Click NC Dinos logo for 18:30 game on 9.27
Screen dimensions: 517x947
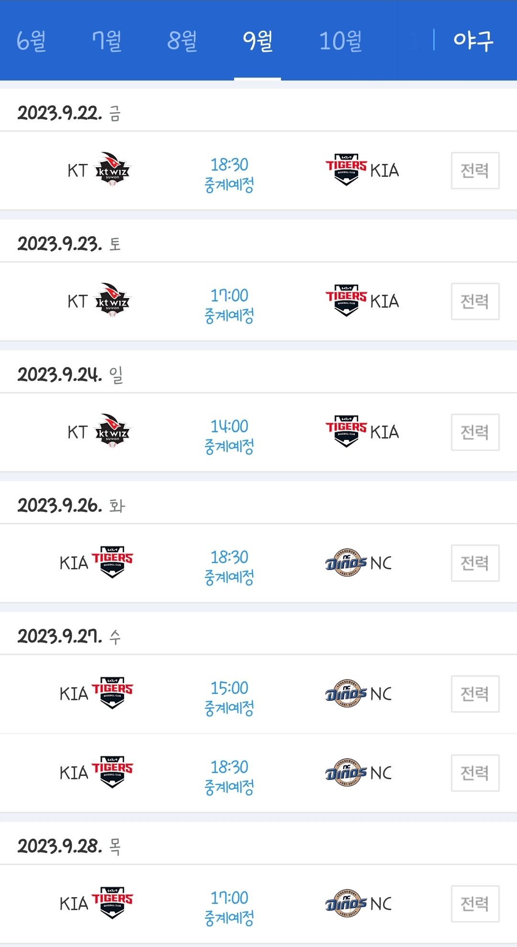346,773
